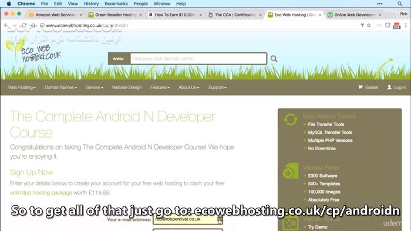Open the Basket cart icon

tap(361, 87)
